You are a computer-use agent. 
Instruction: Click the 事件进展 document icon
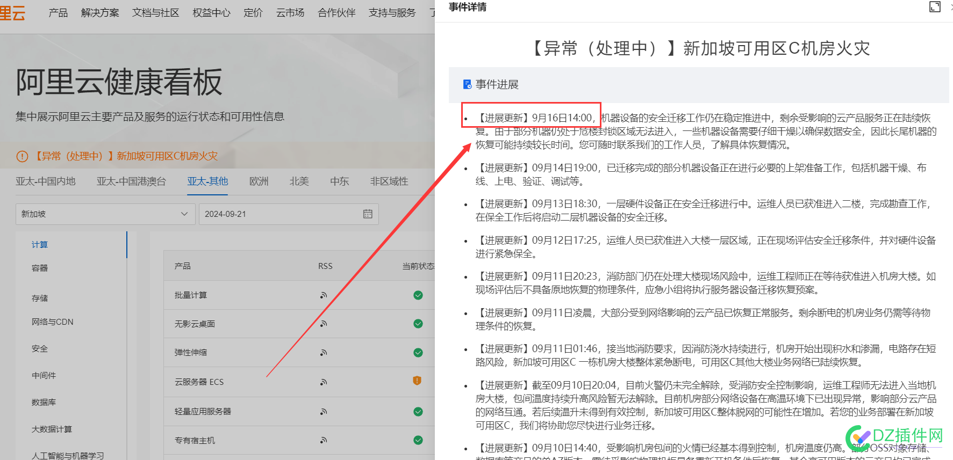[468, 84]
